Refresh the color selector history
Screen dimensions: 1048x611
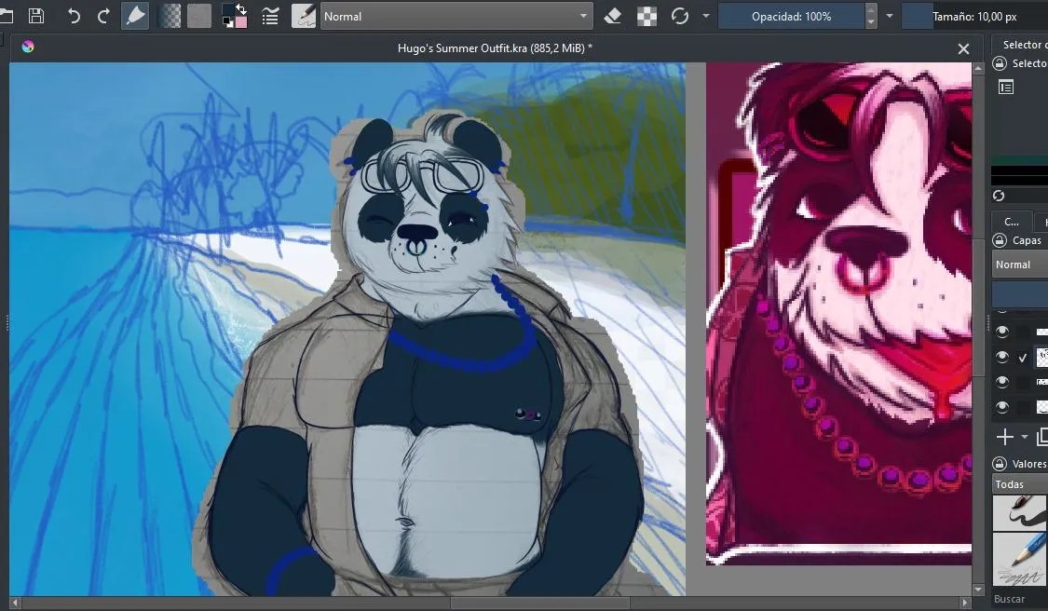(999, 196)
